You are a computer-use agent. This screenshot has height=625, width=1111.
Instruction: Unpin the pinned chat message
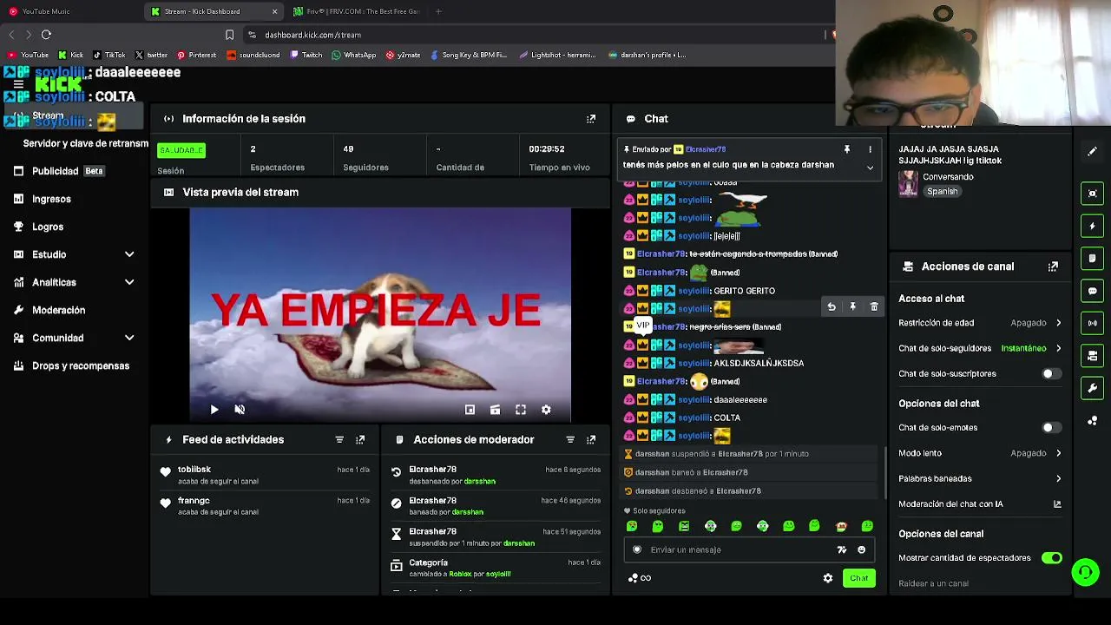(x=847, y=149)
